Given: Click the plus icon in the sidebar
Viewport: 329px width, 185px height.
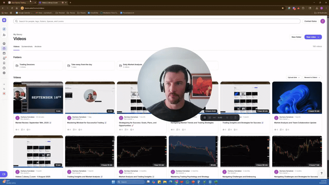Looking at the screenshot, I should (4, 84).
